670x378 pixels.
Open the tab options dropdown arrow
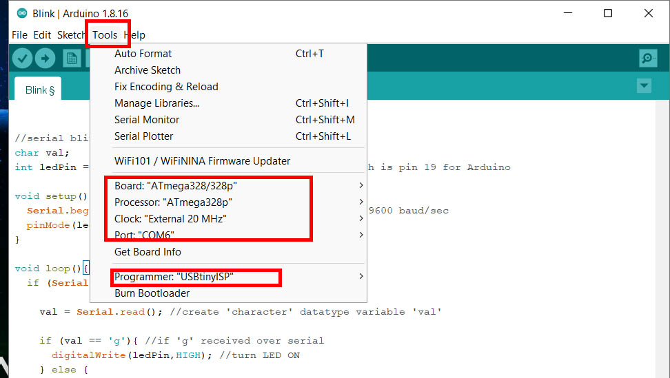click(644, 86)
